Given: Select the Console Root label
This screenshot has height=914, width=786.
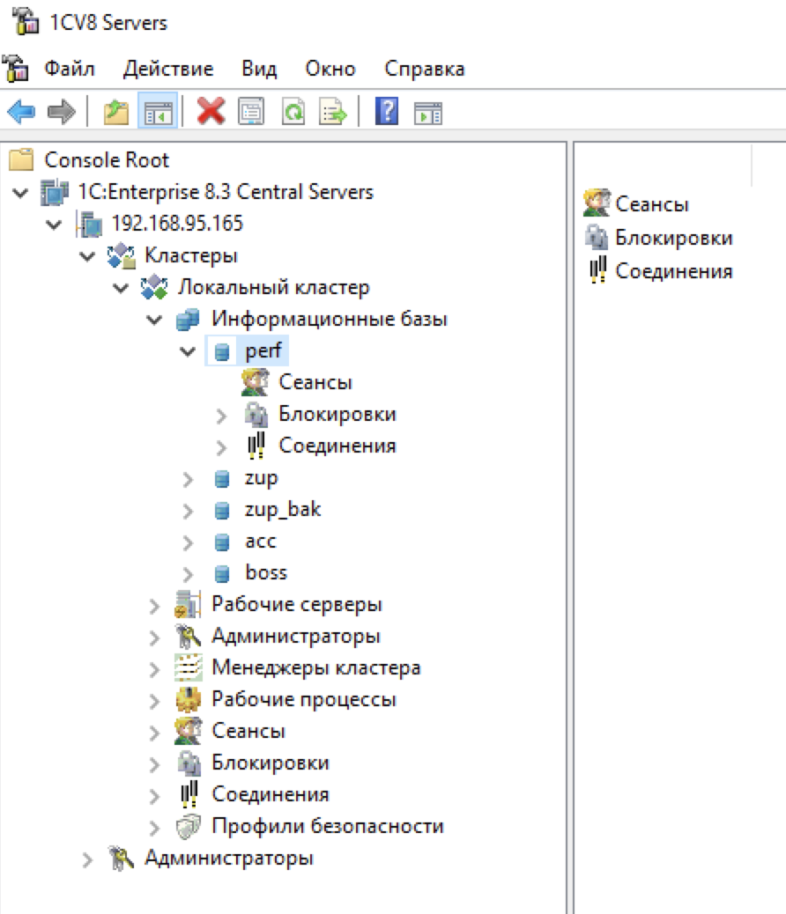Looking at the screenshot, I should coord(107,159).
